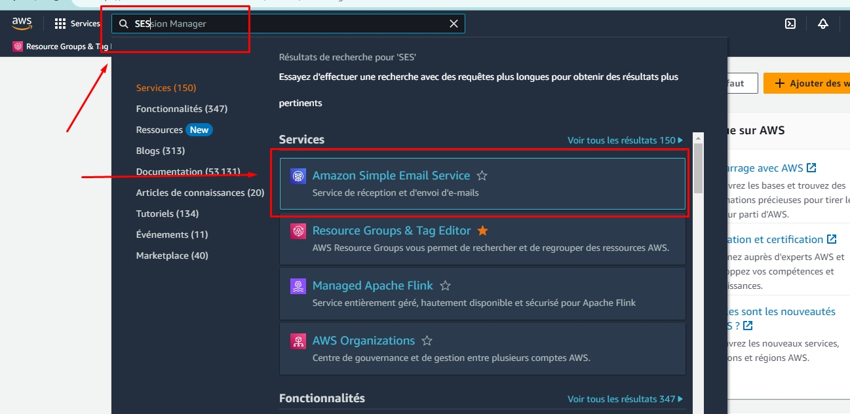This screenshot has height=414, width=850.
Task: Select the Fonctionnalités (347) filter category
Action: point(182,109)
